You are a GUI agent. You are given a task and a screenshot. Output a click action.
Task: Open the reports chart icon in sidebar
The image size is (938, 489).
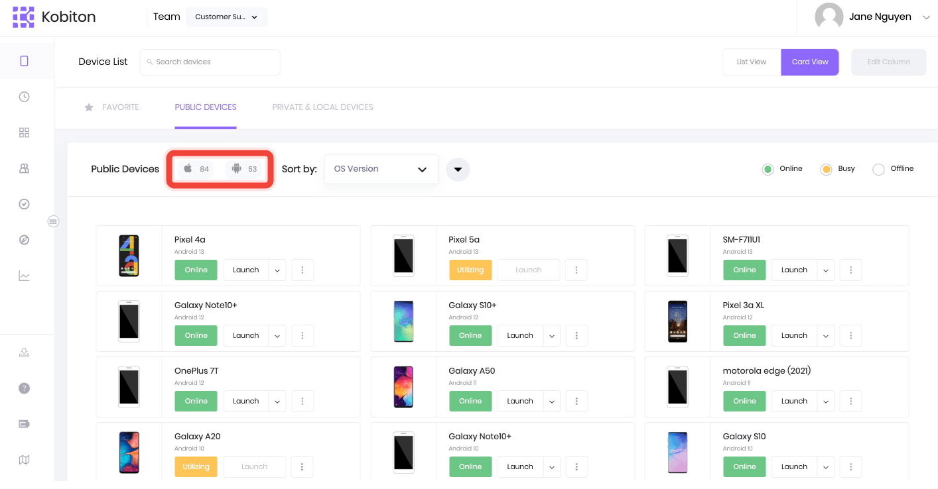tap(25, 276)
